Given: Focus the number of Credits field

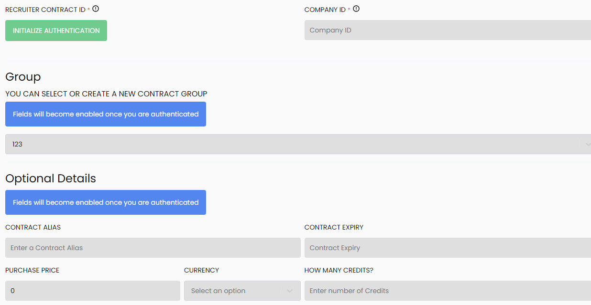Looking at the screenshot, I should point(448,291).
